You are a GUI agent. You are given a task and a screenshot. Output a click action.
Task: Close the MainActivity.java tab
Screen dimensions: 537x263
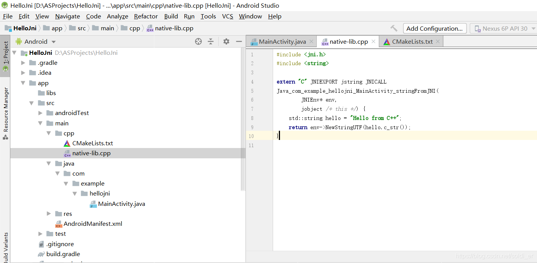coord(311,41)
